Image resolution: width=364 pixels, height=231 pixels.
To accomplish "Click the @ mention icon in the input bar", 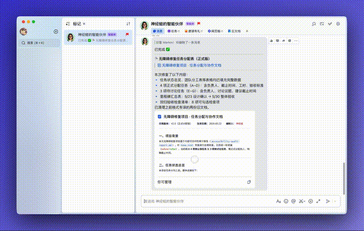I will (293, 201).
